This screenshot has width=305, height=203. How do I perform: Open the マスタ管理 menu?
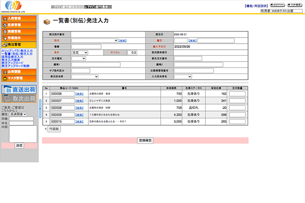pos(19,78)
